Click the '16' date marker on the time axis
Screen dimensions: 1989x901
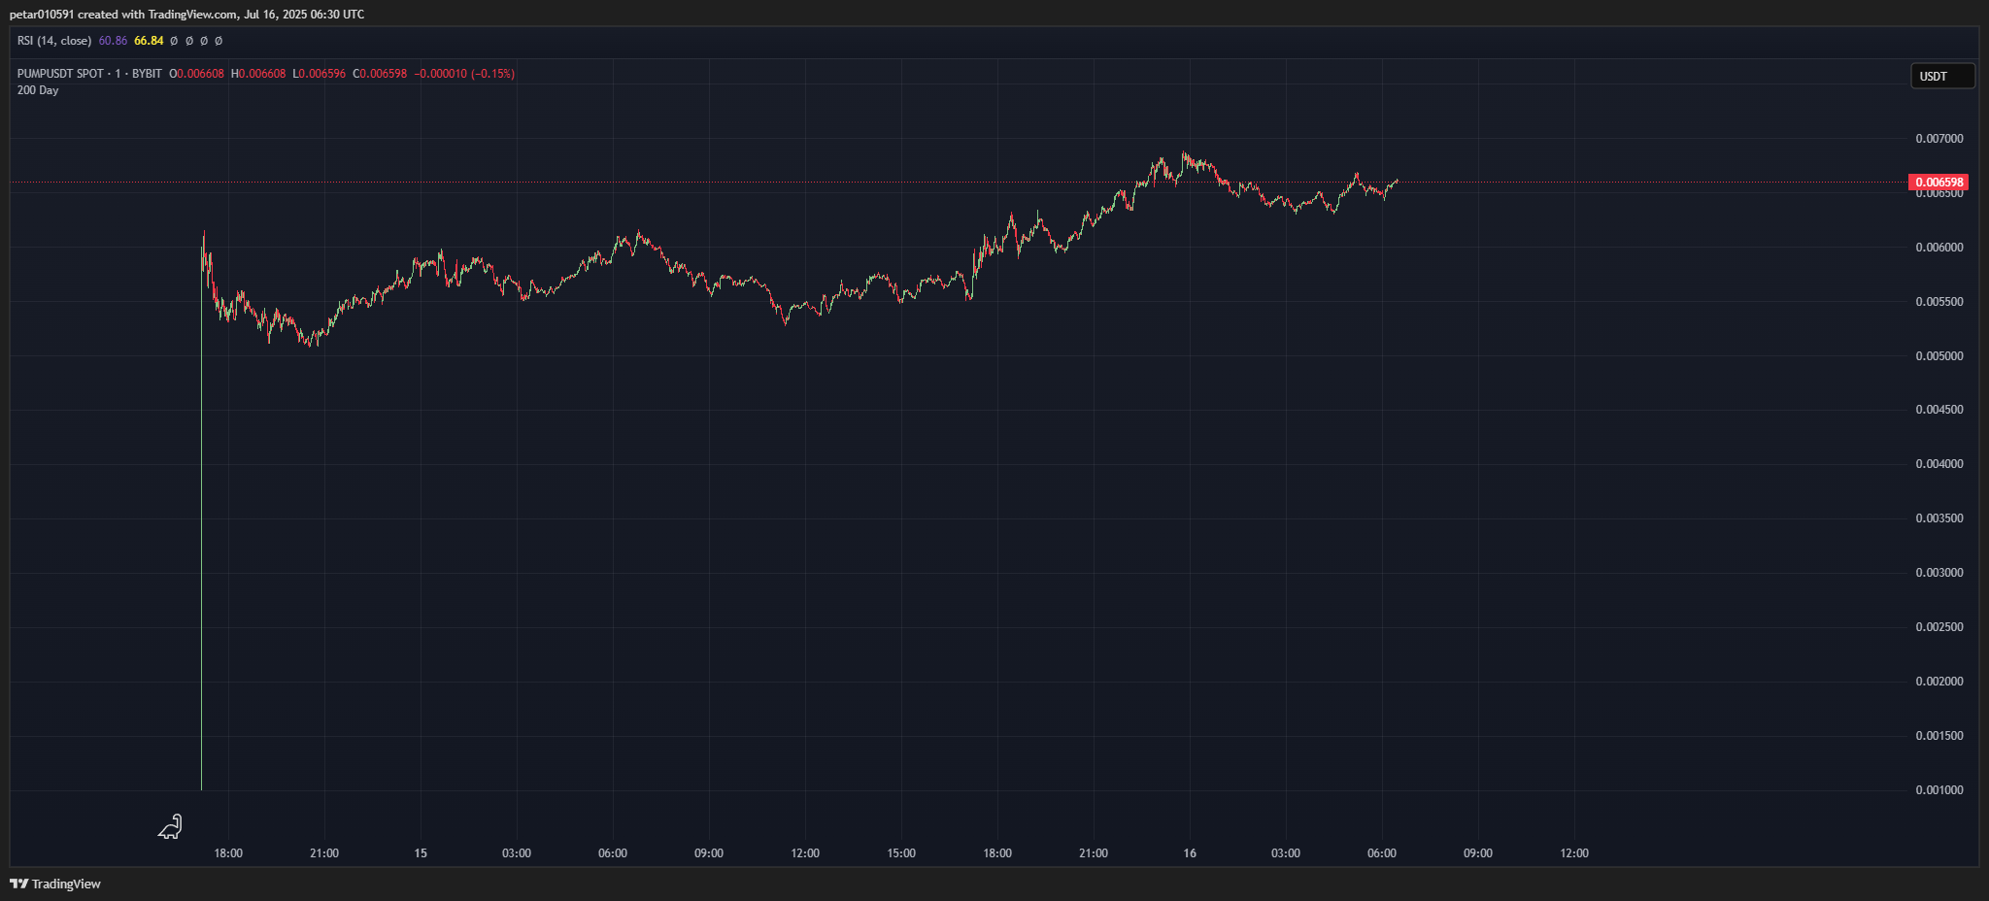click(1189, 853)
